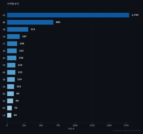Screen dimensions: 143x134
Task: Click the IT country axis label
Action: pyautogui.click(x=4, y=44)
